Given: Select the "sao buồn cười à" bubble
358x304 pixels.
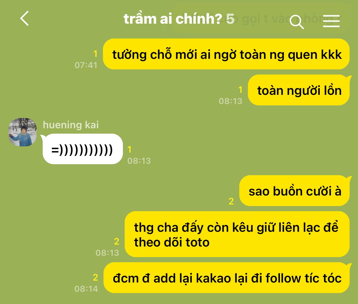Looking at the screenshot, I should (295, 191).
